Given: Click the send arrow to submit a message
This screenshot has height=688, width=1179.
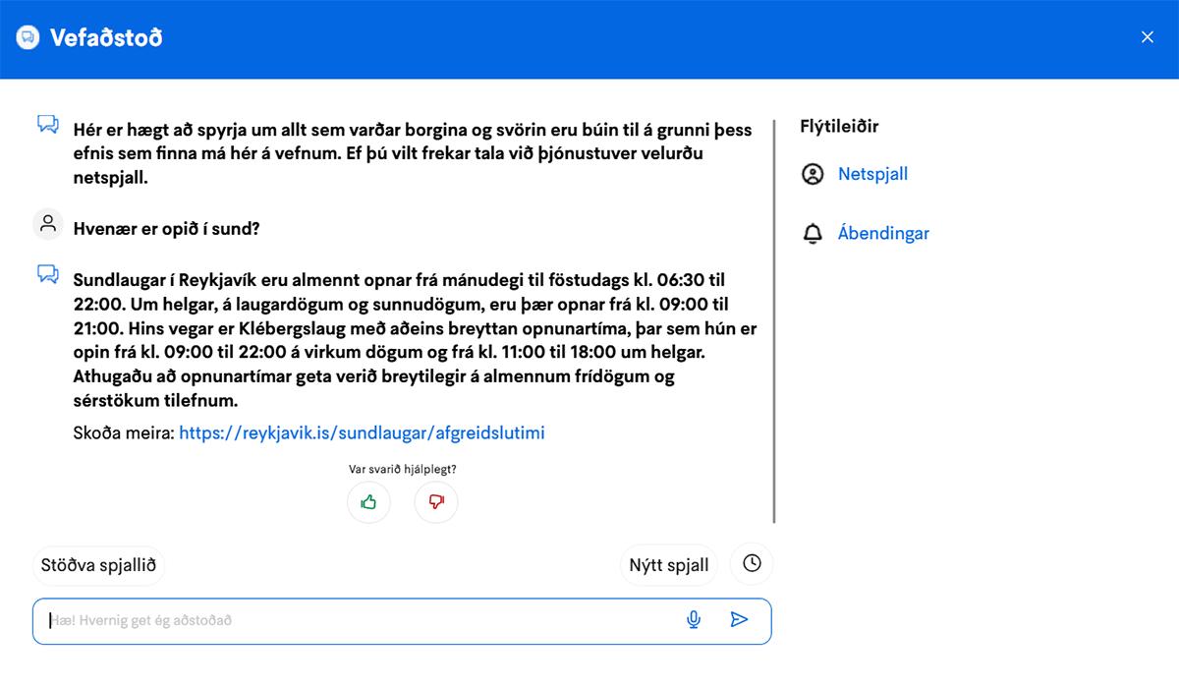Looking at the screenshot, I should point(739,620).
